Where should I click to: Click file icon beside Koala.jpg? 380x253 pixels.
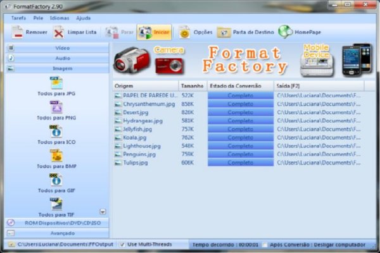tap(118, 138)
